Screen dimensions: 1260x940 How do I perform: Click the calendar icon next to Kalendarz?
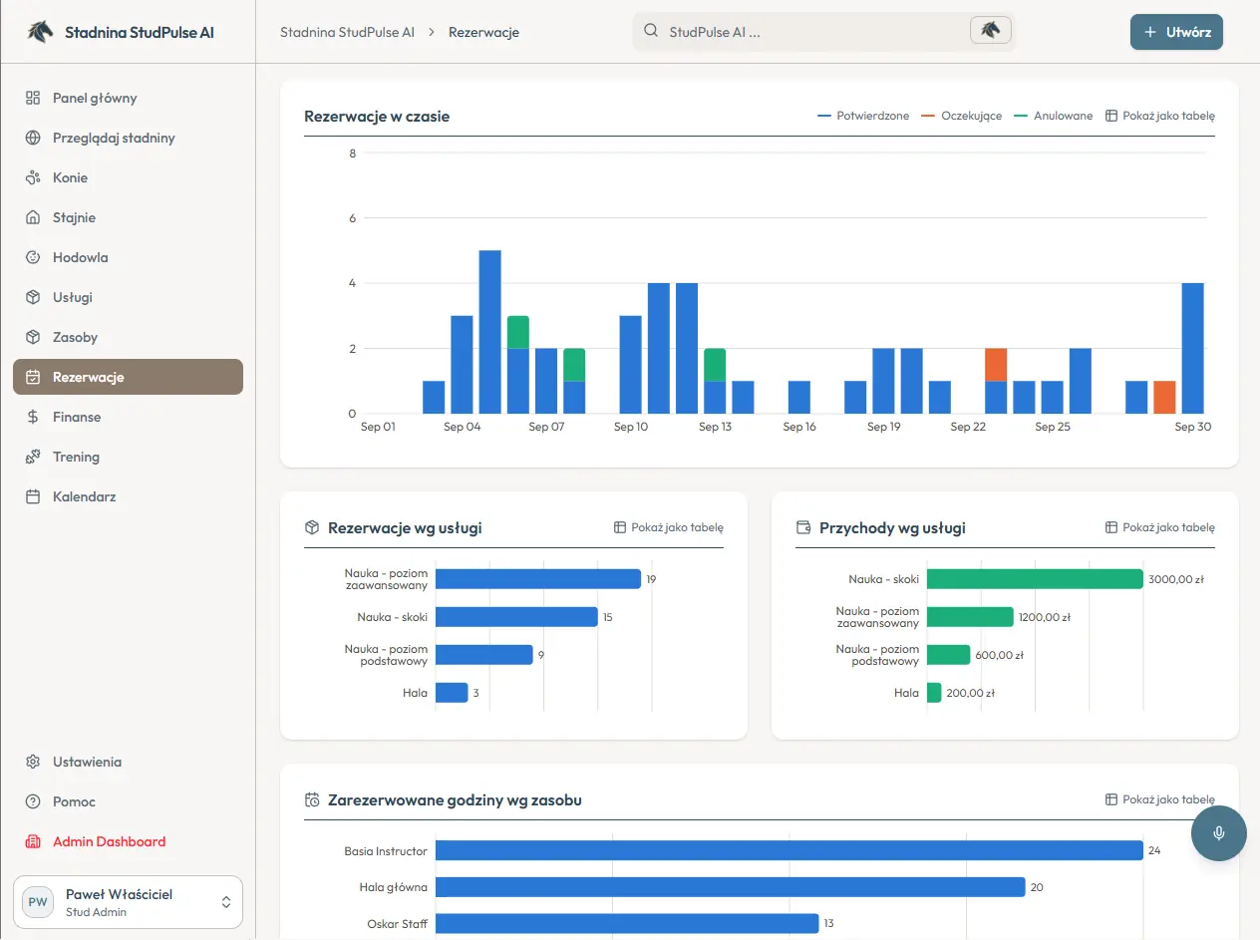click(x=33, y=496)
